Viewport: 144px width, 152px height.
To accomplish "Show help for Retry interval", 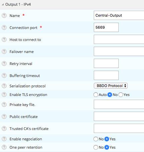I will point(4,64).
